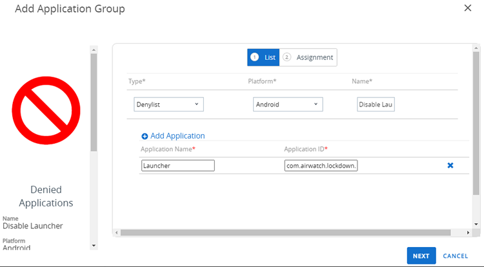Click the left panel vertical scrollbar thumb

click(94, 103)
